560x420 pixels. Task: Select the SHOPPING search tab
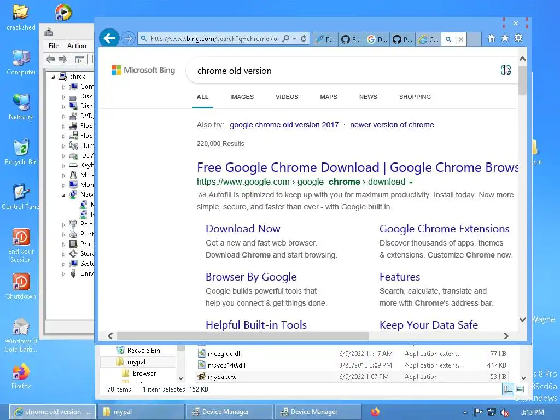click(x=415, y=97)
